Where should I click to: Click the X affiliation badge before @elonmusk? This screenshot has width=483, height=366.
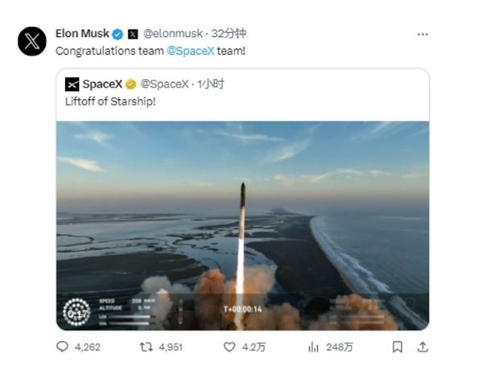pyautogui.click(x=134, y=34)
